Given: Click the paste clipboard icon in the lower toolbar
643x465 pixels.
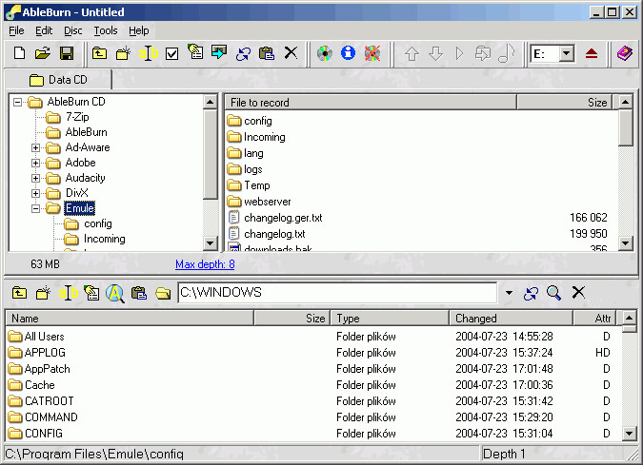Looking at the screenshot, I should pyautogui.click(x=139, y=293).
